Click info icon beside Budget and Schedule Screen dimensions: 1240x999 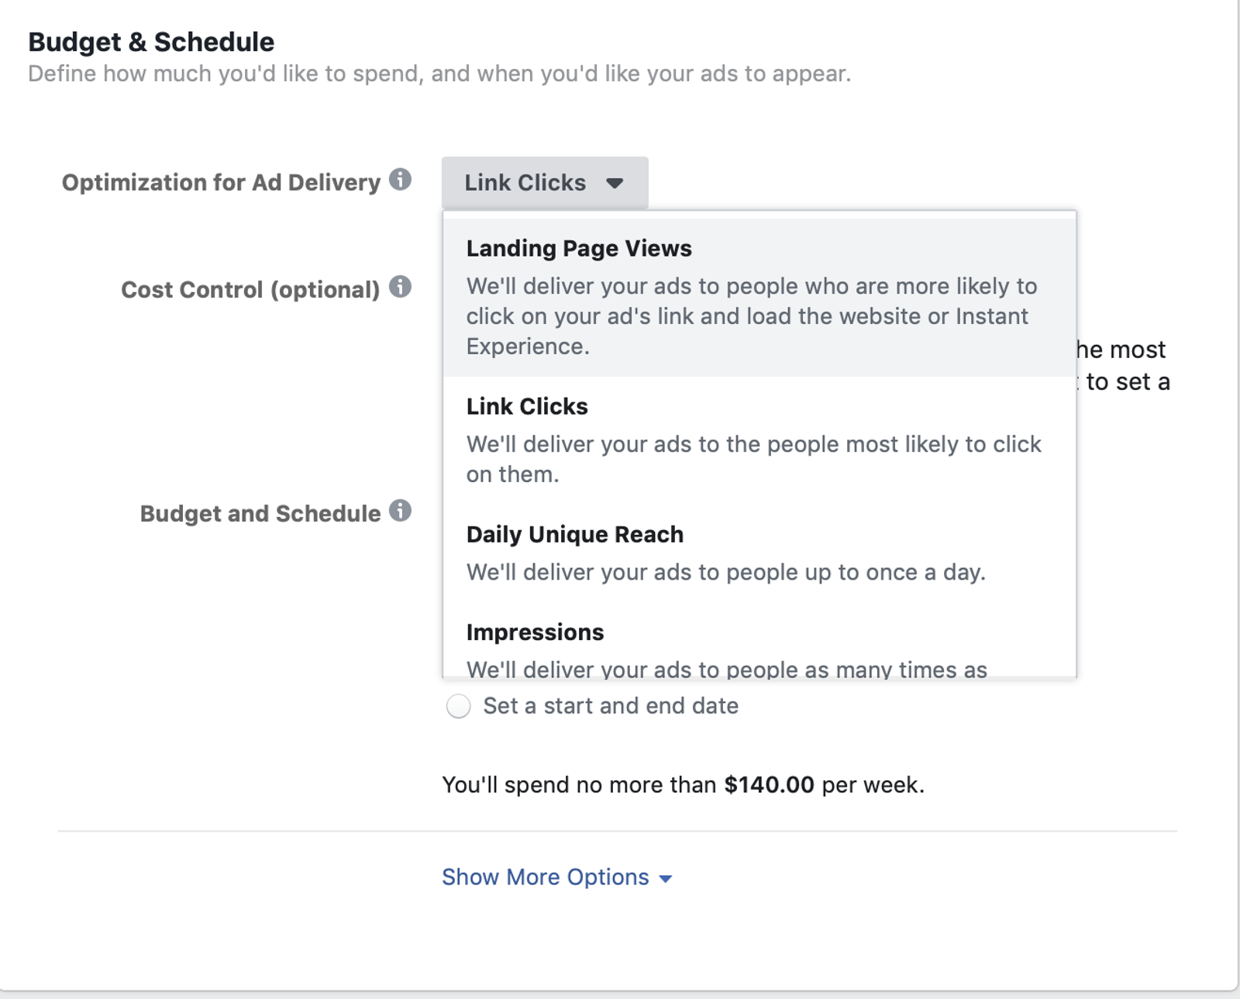pos(400,511)
